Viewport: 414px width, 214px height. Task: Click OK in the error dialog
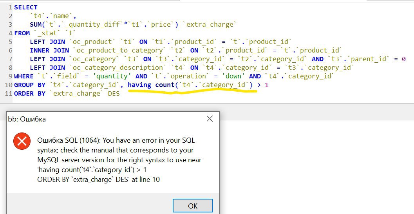click(193, 206)
